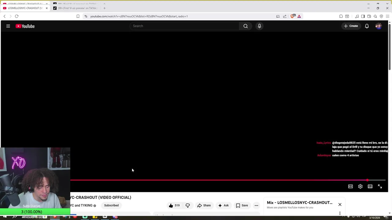Screen dimensions: 392x220
Task: Open the Mix - LOSMELLOSNYC-CRASHOUT playlist title
Action: (x=300, y=203)
